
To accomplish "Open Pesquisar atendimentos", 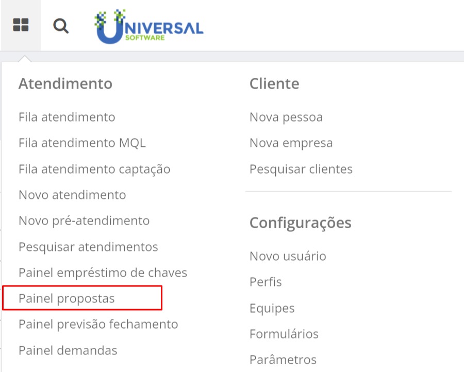I will [88, 247].
